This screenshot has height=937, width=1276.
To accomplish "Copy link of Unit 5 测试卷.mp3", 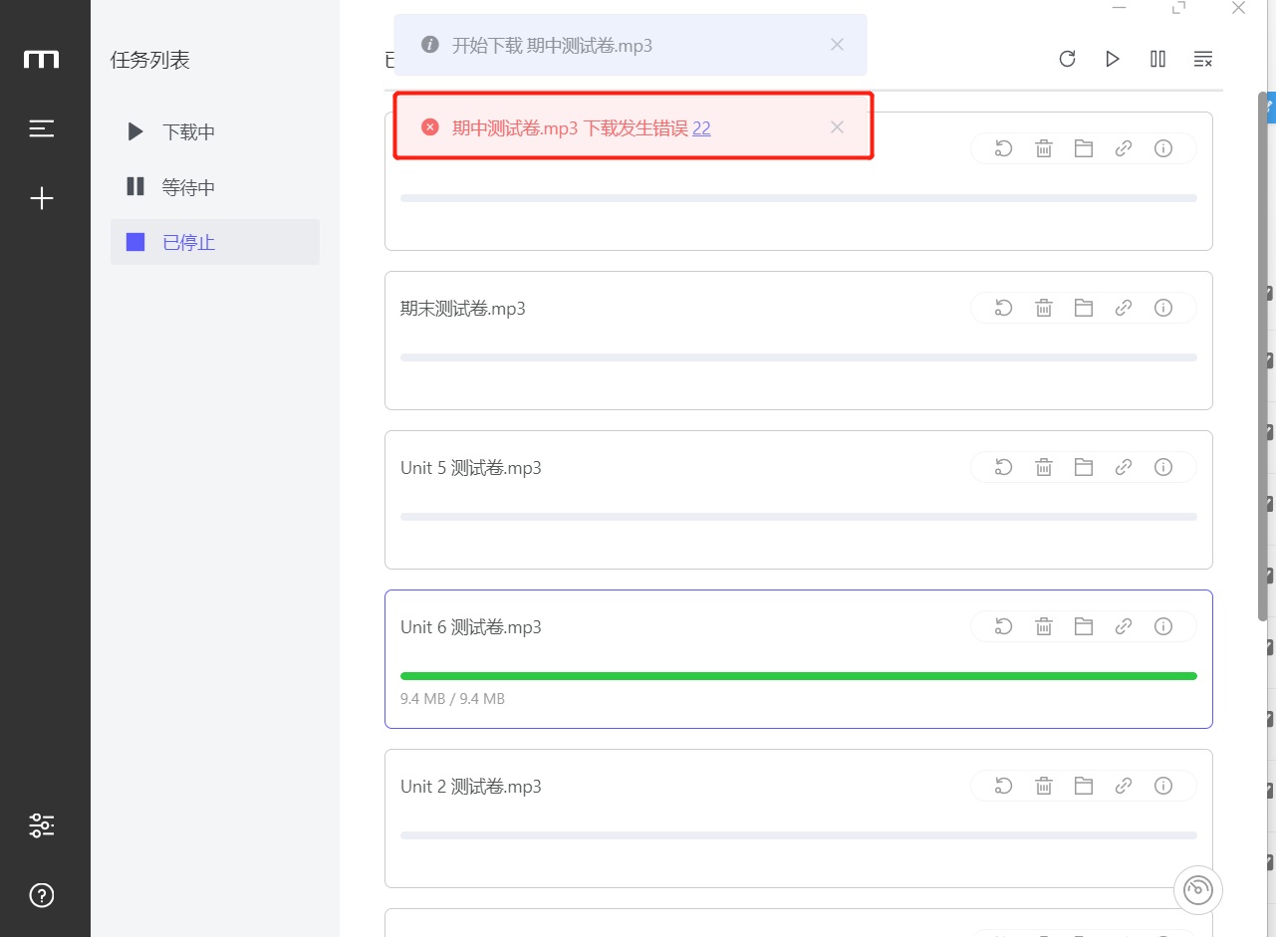I will (x=1124, y=467).
